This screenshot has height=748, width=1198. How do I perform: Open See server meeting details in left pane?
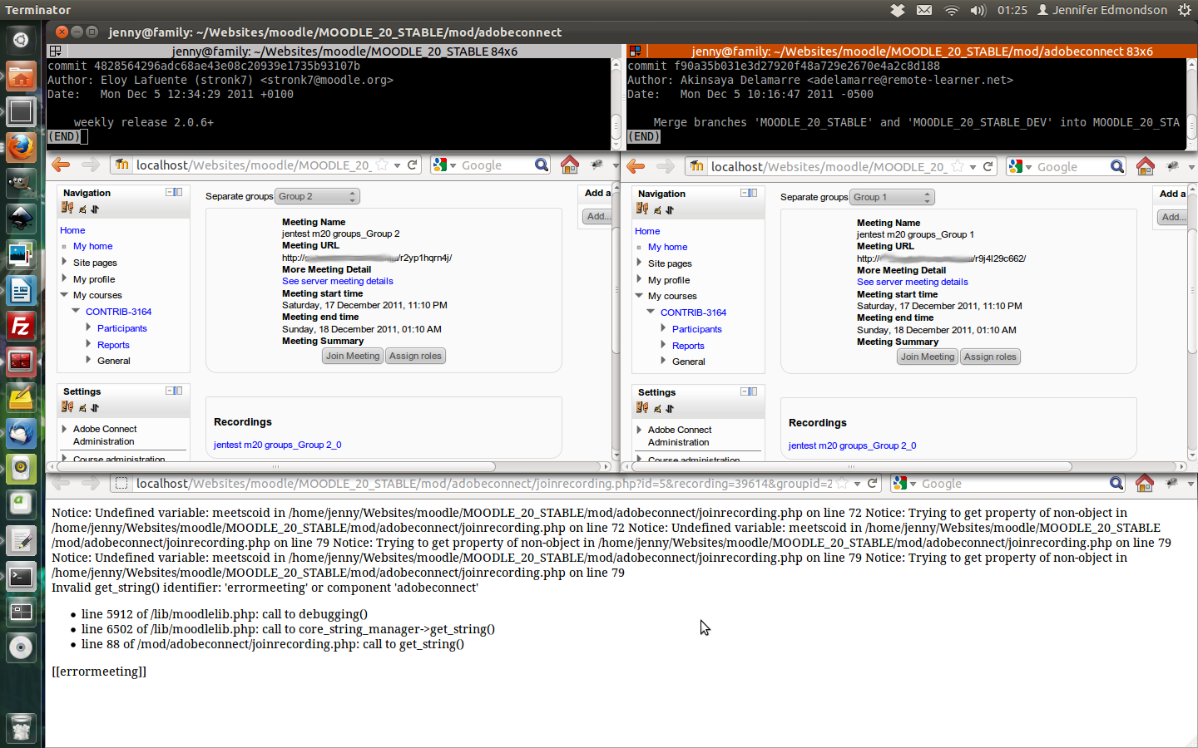pos(338,281)
